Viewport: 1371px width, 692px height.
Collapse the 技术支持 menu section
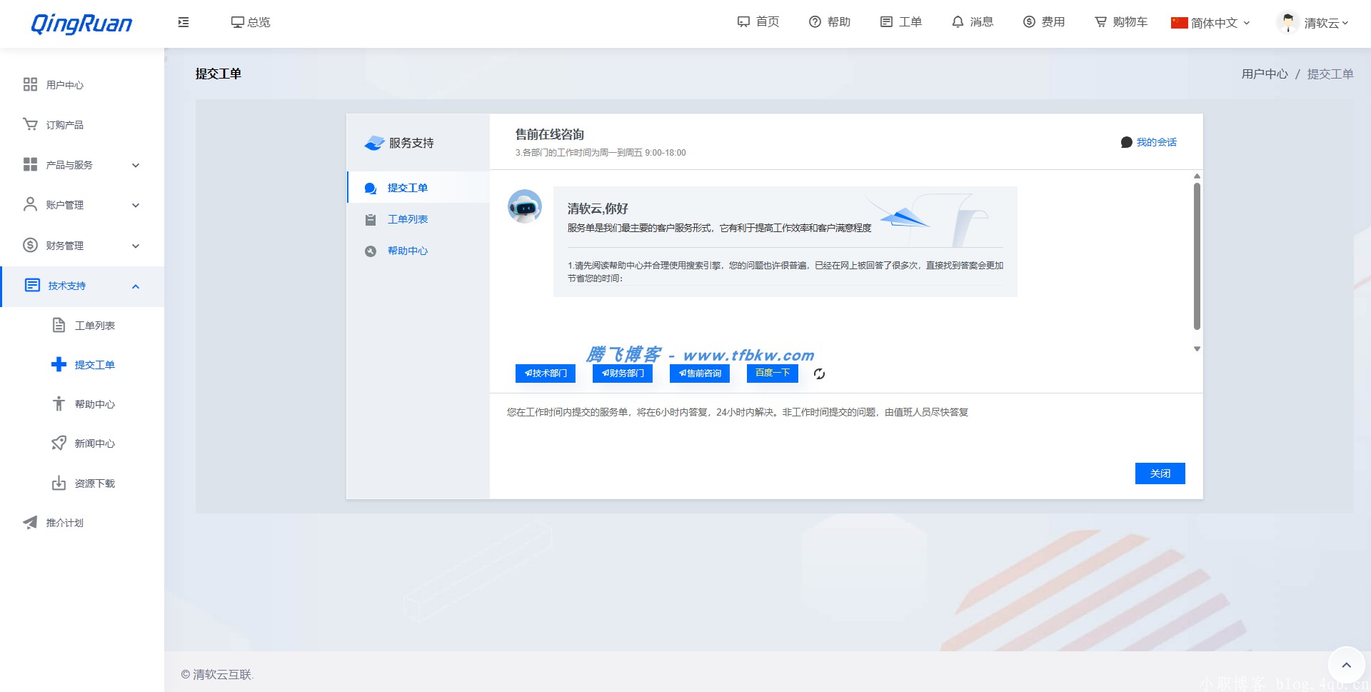point(136,286)
